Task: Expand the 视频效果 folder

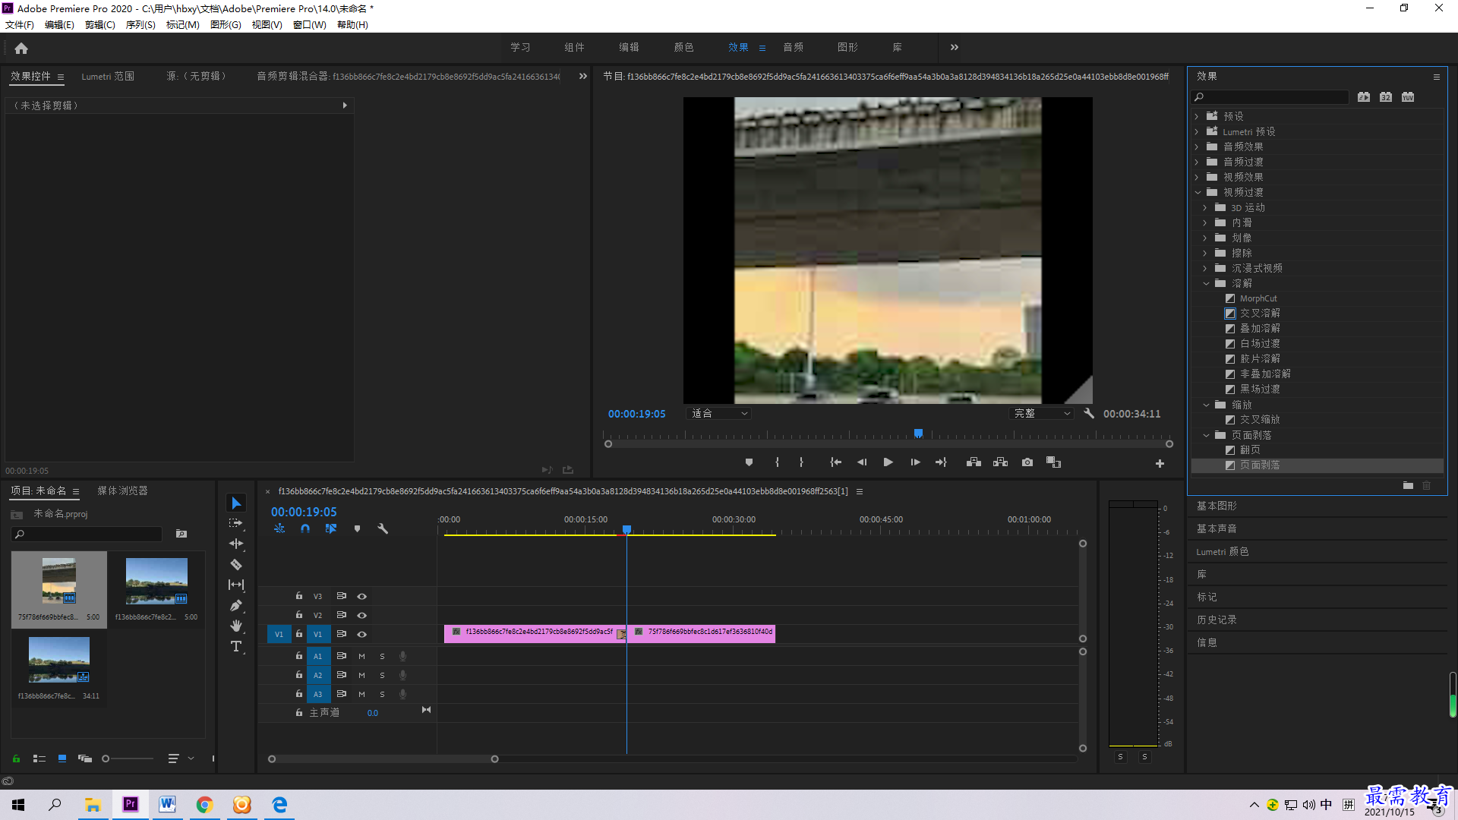Action: [1197, 178]
